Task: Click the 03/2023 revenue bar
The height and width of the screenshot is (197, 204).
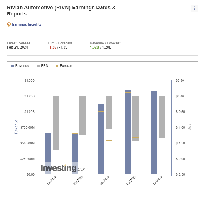Action: [x=74, y=153]
